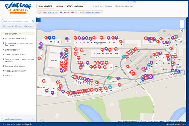
Task: Click the red marker above warehouse 17
Action: click(113, 38)
